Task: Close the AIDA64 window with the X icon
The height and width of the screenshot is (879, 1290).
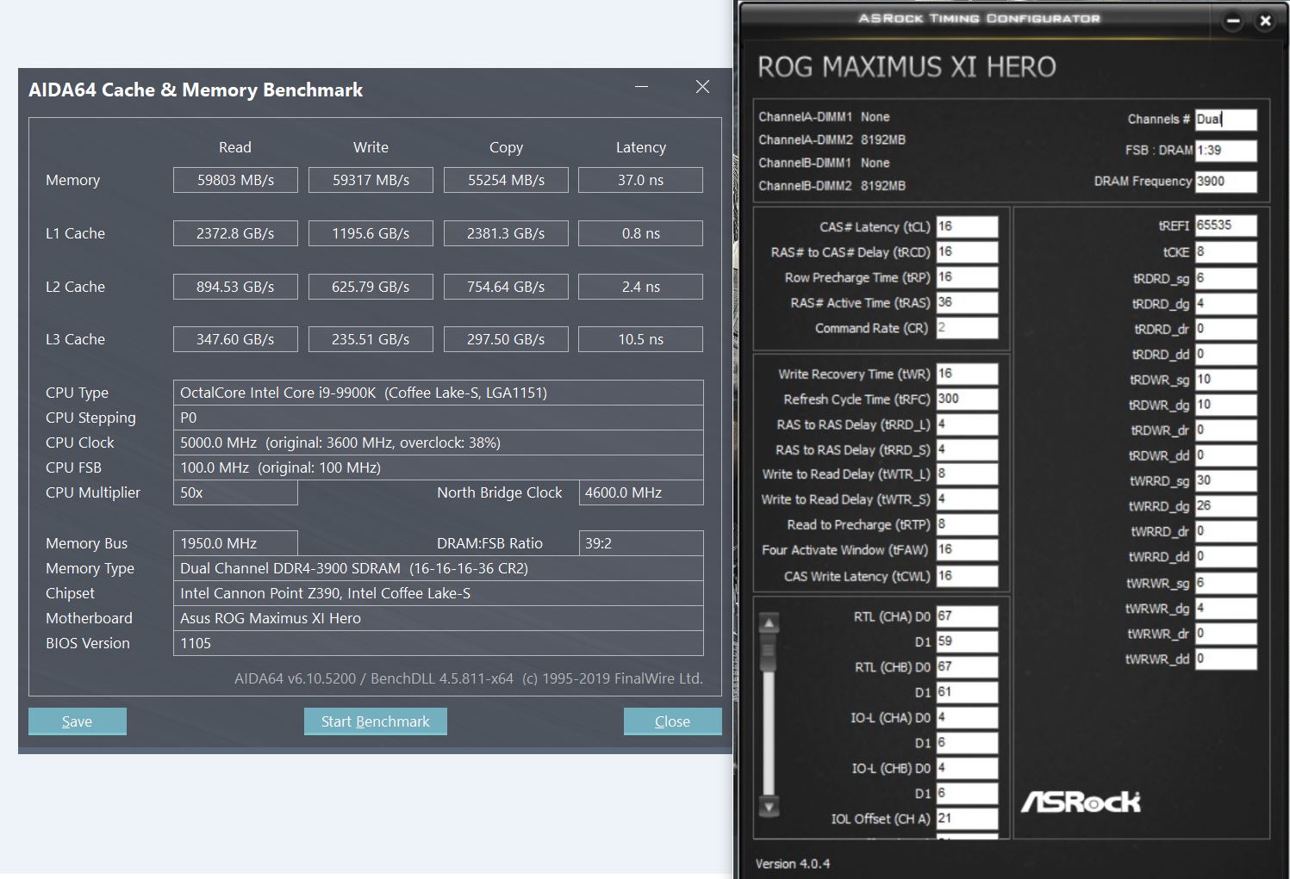Action: tap(703, 87)
